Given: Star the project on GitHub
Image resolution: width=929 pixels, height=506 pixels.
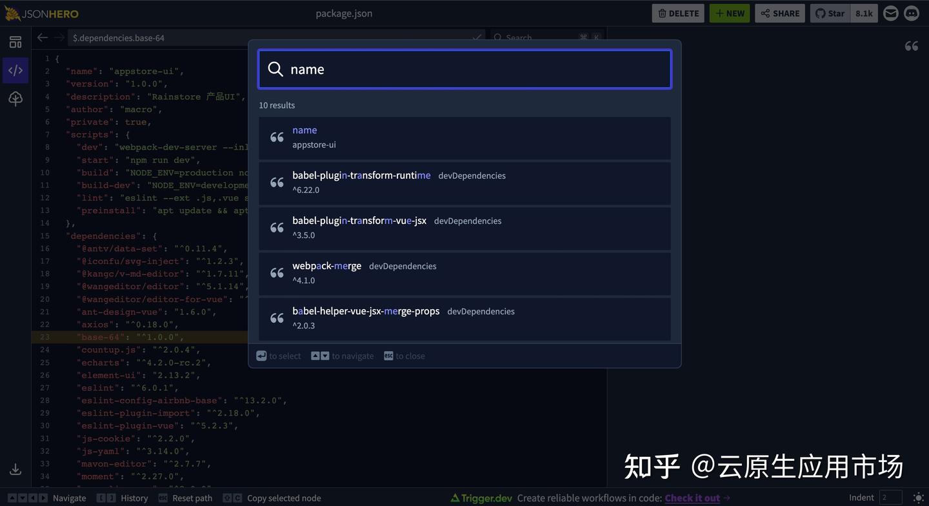Looking at the screenshot, I should [829, 12].
